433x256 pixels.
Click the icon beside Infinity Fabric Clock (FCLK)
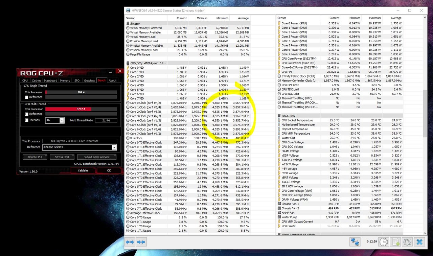coord(279,76)
